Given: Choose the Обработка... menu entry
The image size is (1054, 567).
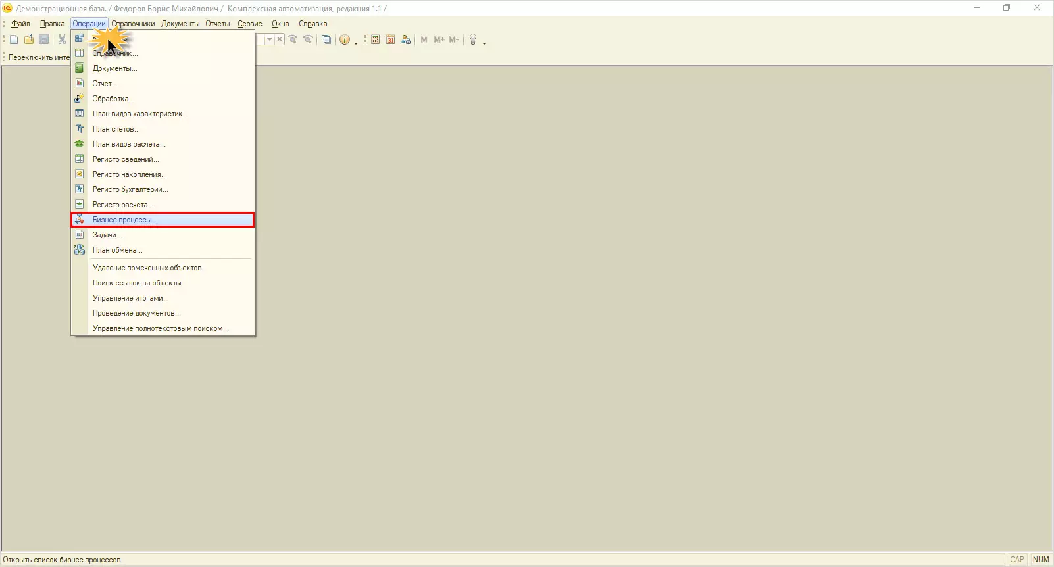Looking at the screenshot, I should pos(163,99).
